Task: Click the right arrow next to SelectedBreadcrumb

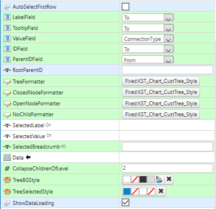Action: (x=63, y=146)
